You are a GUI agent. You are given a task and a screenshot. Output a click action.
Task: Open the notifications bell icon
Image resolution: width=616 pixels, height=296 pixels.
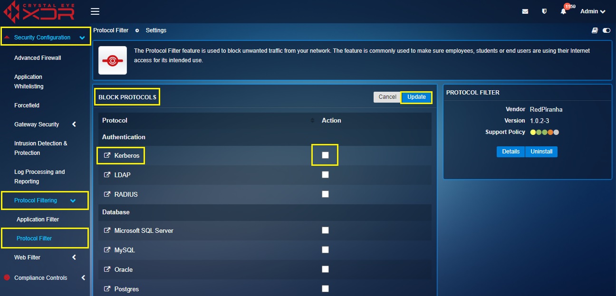pos(563,11)
